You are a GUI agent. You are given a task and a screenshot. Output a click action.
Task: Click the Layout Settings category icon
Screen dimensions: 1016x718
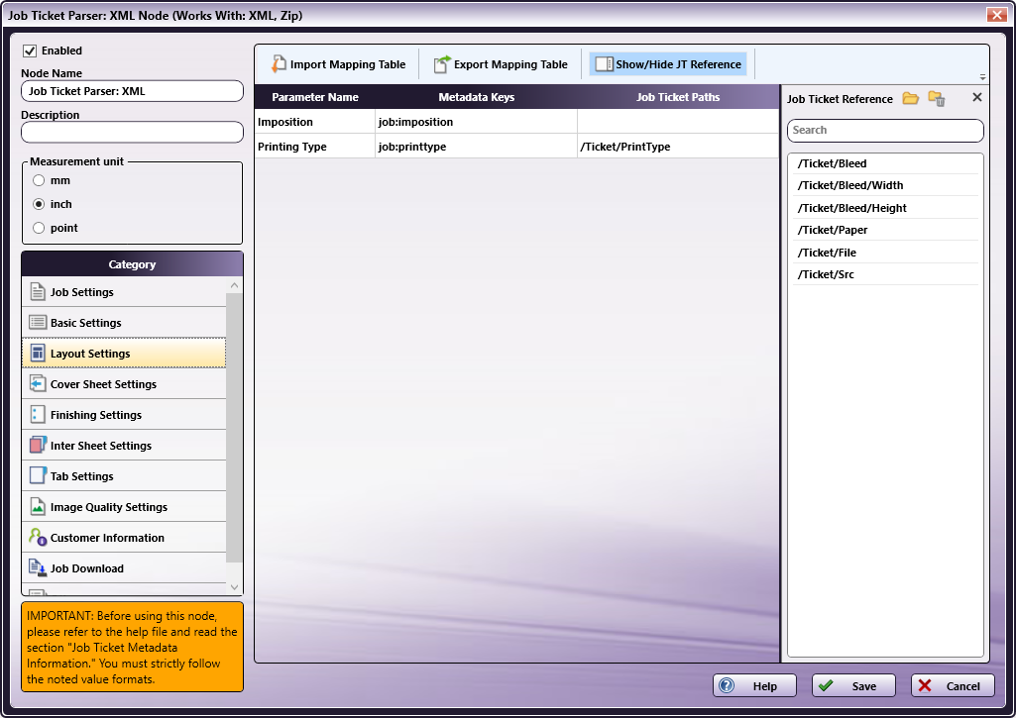38,353
